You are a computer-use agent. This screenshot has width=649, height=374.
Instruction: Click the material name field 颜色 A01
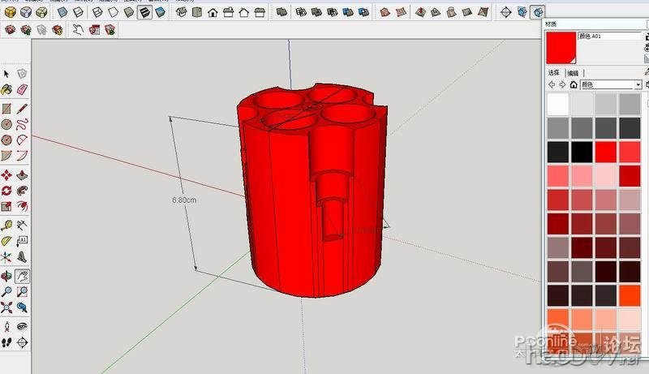pyautogui.click(x=608, y=37)
